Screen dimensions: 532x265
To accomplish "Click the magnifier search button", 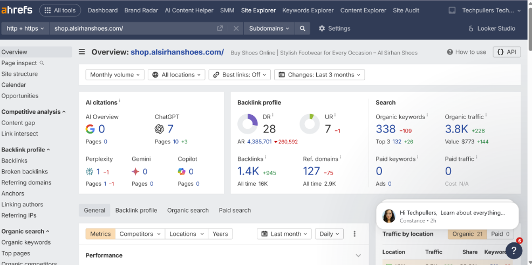I will [x=302, y=29].
